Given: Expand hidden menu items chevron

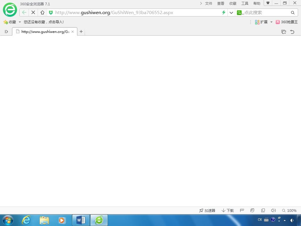Looking at the screenshot, I should coord(201,4).
